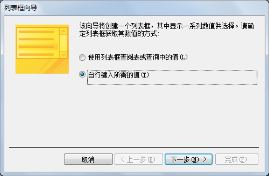Viewport: 269px width, 176px height.
Task: Click the < arrow on 上一步 button
Action: [x=122, y=159]
